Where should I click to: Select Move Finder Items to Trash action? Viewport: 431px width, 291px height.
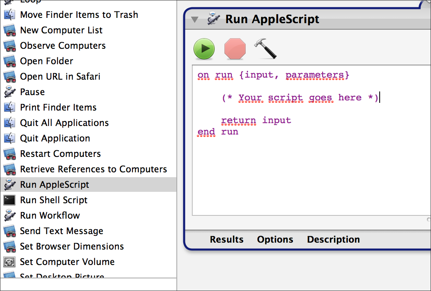point(88,15)
